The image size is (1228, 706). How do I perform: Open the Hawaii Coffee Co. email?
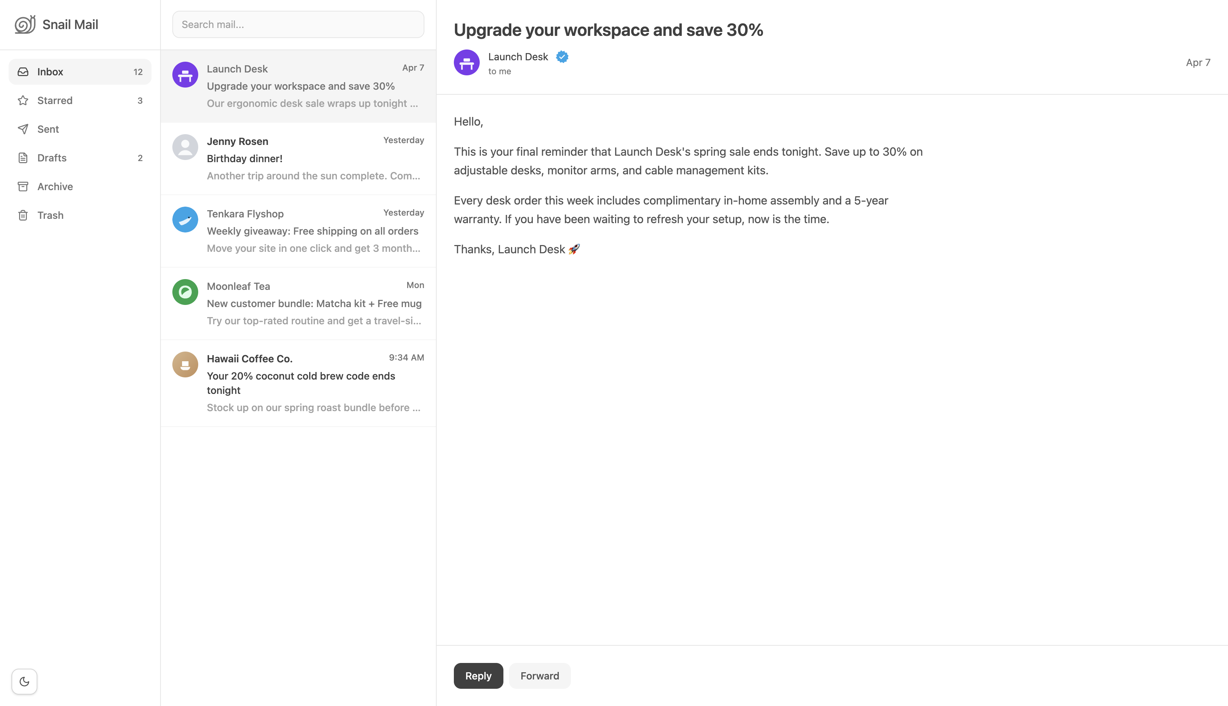(x=298, y=382)
